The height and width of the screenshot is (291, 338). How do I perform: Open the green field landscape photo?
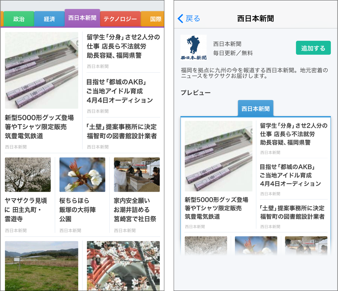[x=42, y=266]
